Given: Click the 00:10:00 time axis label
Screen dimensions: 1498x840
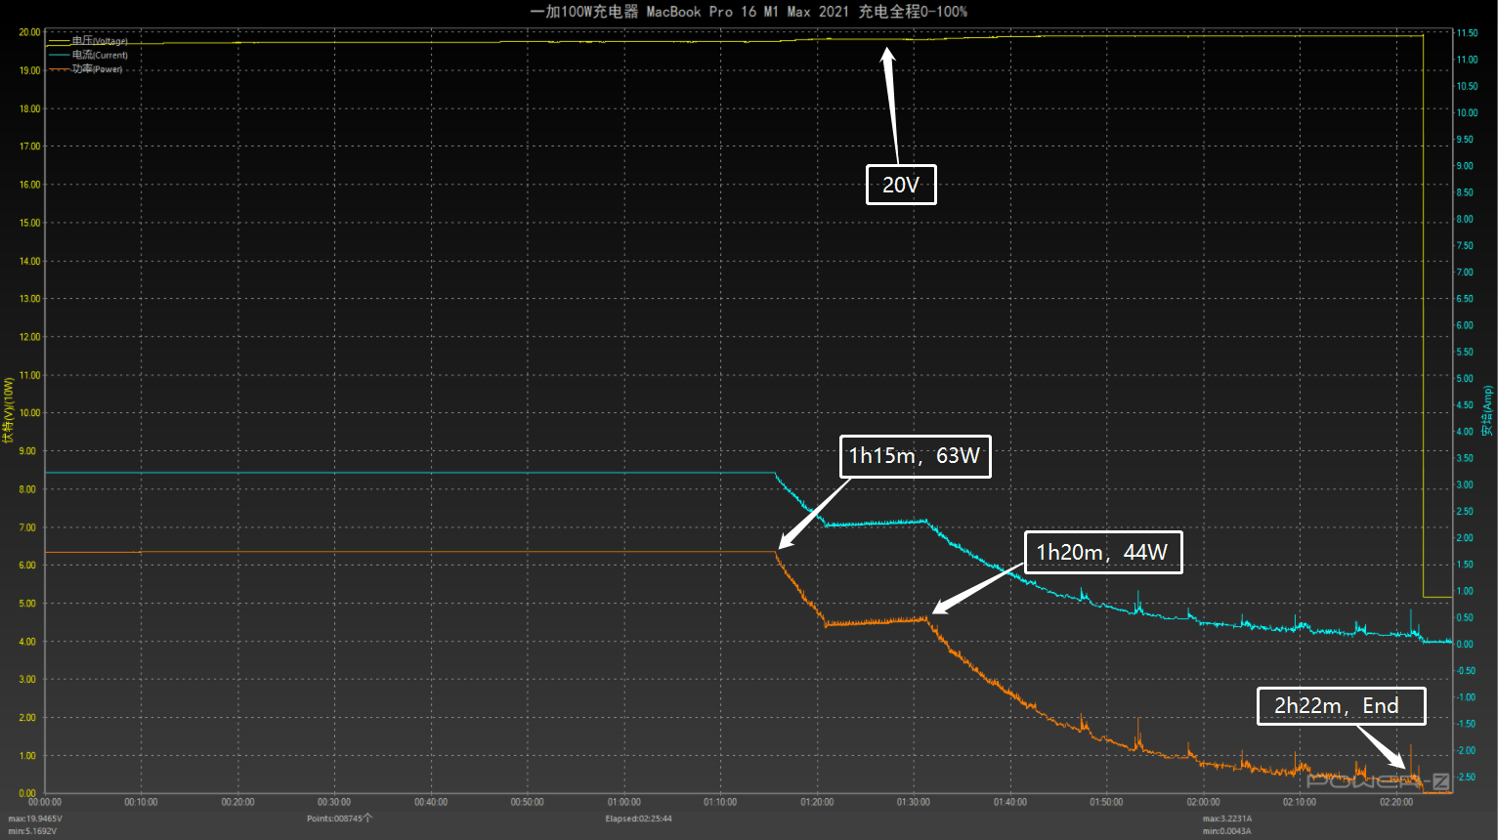Looking at the screenshot, I should coord(141,802).
